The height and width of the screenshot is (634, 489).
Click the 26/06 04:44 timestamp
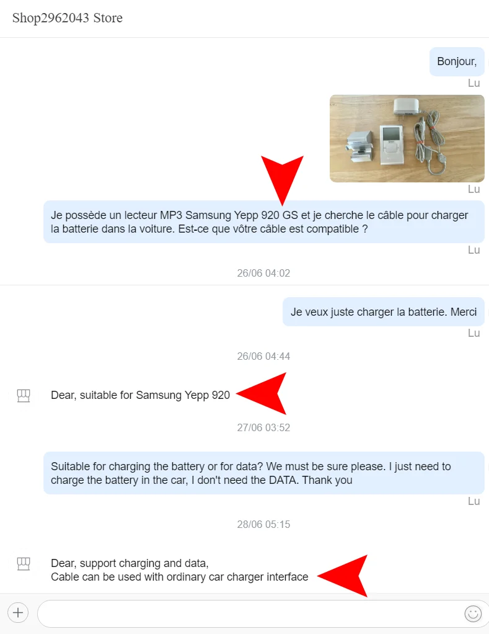click(x=263, y=356)
